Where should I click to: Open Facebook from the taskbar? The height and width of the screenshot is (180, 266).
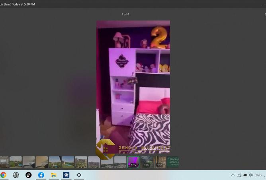(x=41, y=175)
